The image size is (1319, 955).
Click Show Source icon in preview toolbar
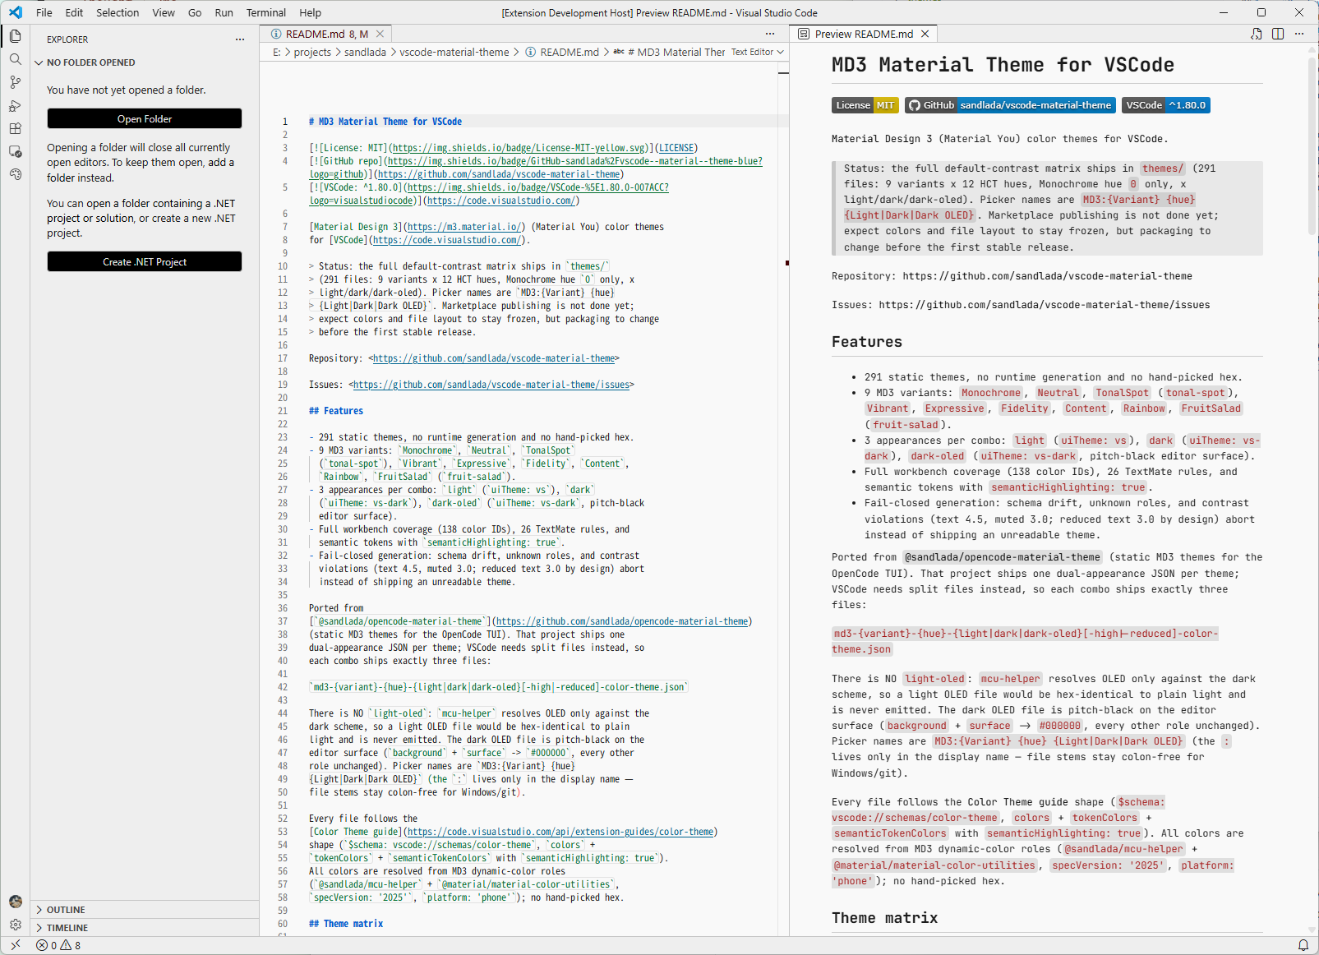click(x=1257, y=34)
